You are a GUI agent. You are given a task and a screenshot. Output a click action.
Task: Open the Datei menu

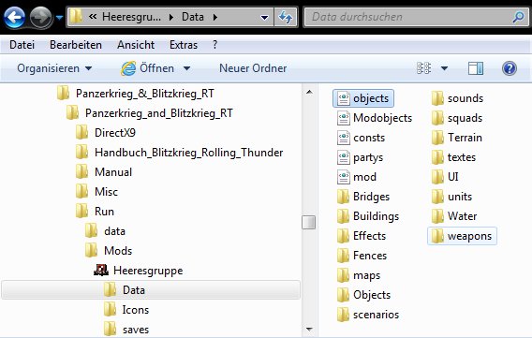pos(22,45)
